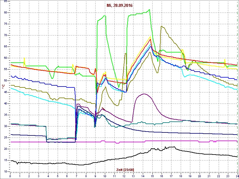Image resolution: width=239 pixels, height=179 pixels.
Task: Select the 75 tick on temperature axis
Action: coord(5,24)
